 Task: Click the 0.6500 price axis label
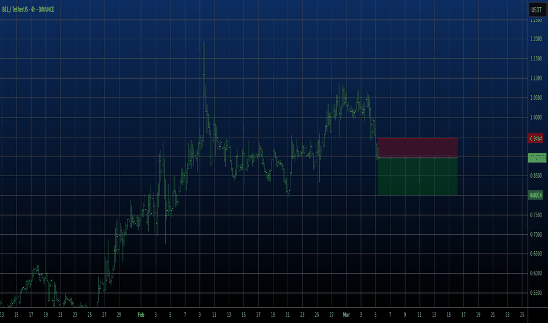pyautogui.click(x=536, y=254)
